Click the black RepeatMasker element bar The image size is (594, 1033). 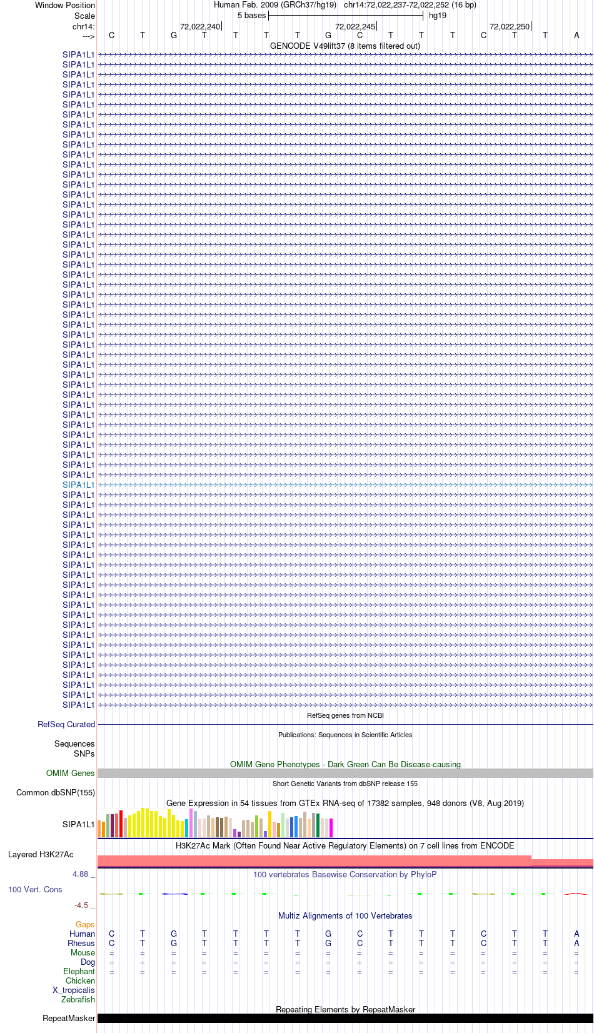click(x=345, y=1019)
